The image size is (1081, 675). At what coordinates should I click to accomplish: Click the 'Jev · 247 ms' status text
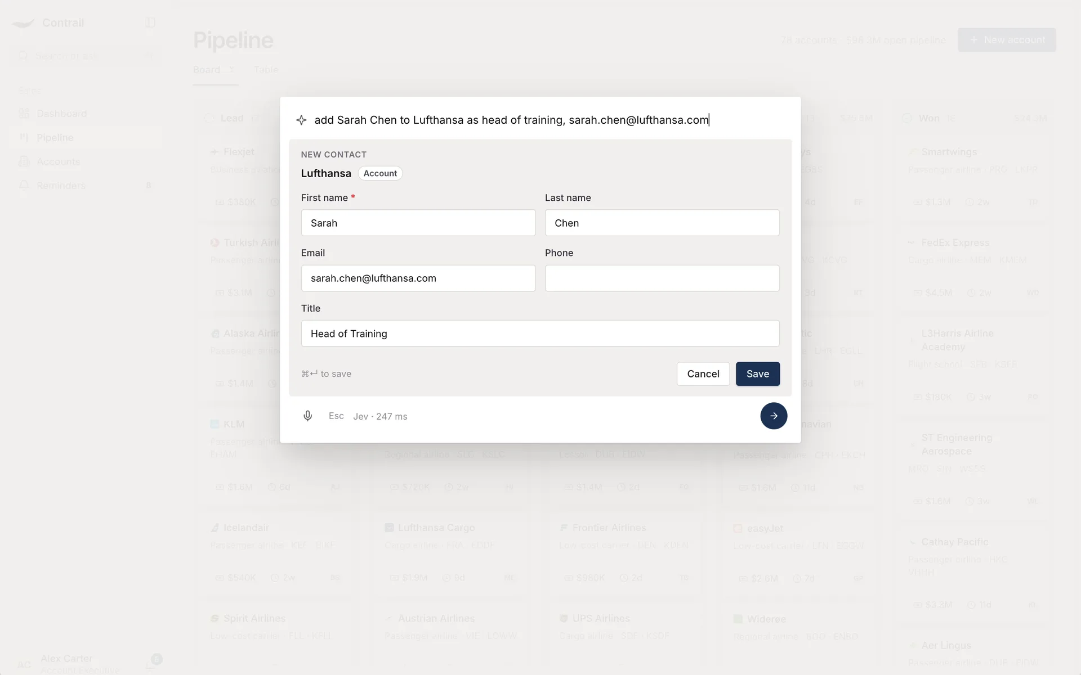pos(380,416)
